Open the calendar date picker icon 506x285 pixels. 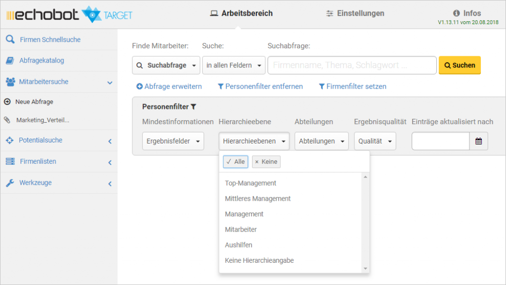pyautogui.click(x=478, y=141)
